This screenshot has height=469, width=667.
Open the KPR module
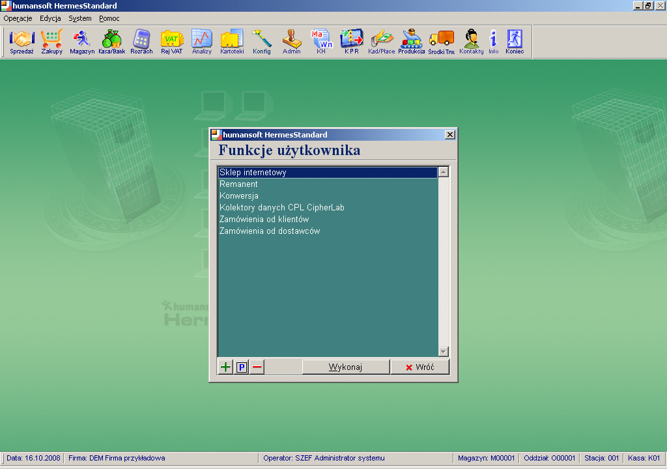351,42
